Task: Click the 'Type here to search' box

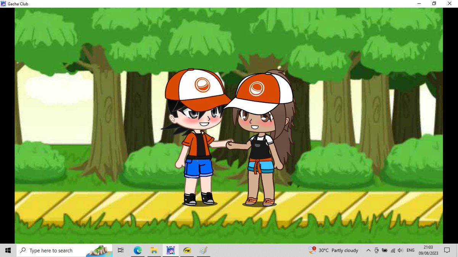Action: pos(64,251)
